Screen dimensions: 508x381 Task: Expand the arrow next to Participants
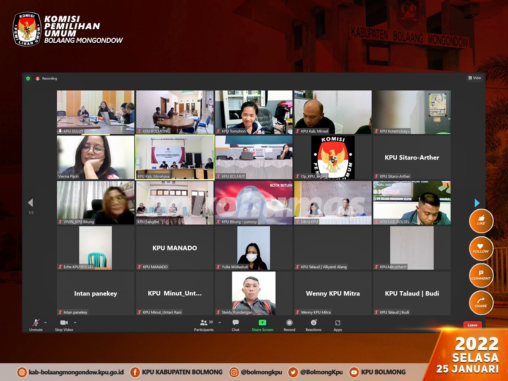[x=219, y=323]
